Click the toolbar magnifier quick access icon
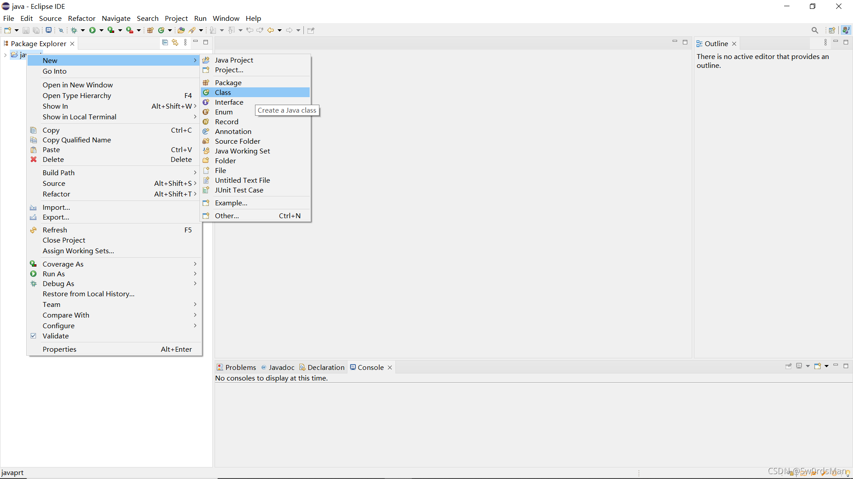853x479 pixels. click(815, 30)
